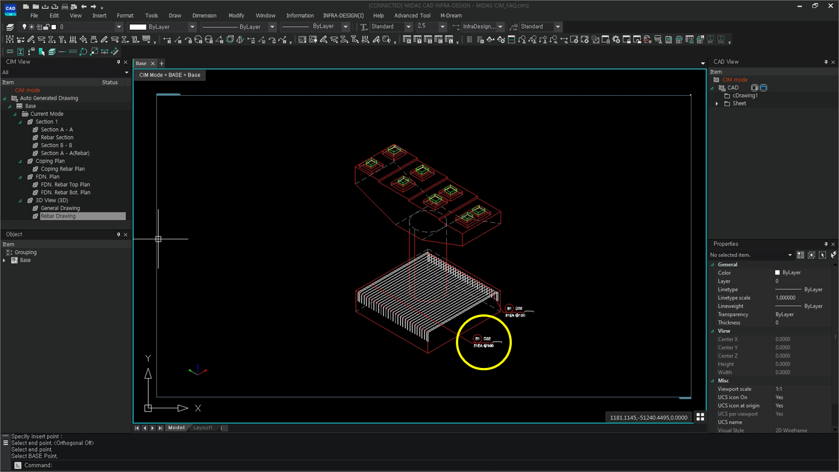Expand the Sheet folder in CAD View
The height and width of the screenshot is (472, 839).
pyautogui.click(x=717, y=103)
